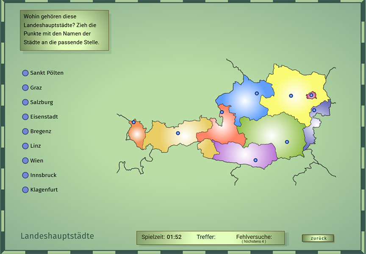Click the map dot in the large yellow region

pos(291,96)
